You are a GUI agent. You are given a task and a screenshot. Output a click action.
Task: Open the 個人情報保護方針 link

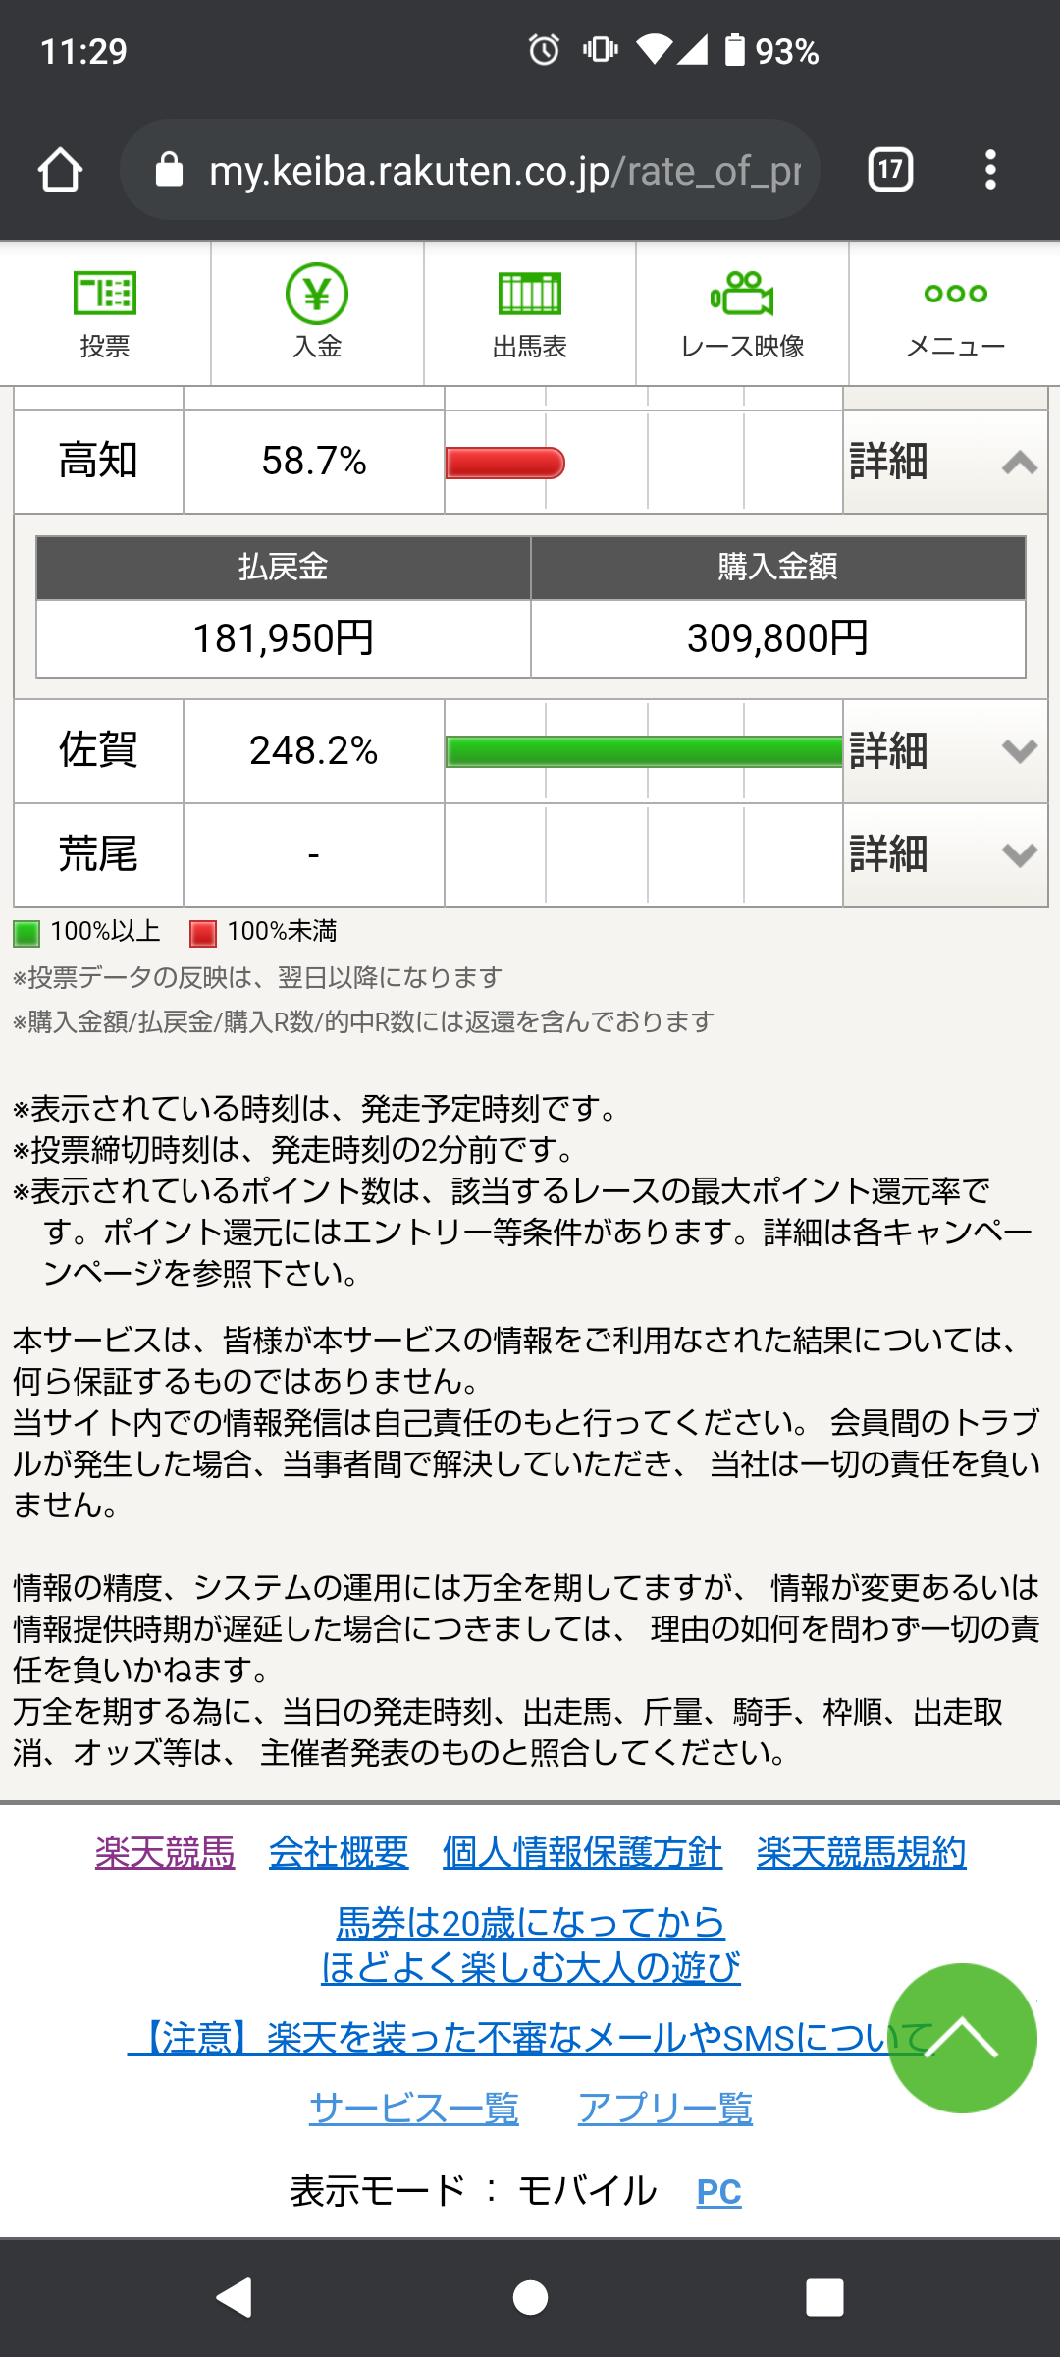coord(582,1852)
